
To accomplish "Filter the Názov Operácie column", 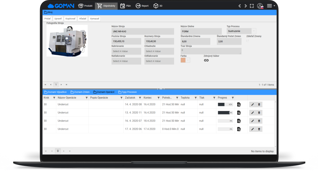I will point(86,98).
